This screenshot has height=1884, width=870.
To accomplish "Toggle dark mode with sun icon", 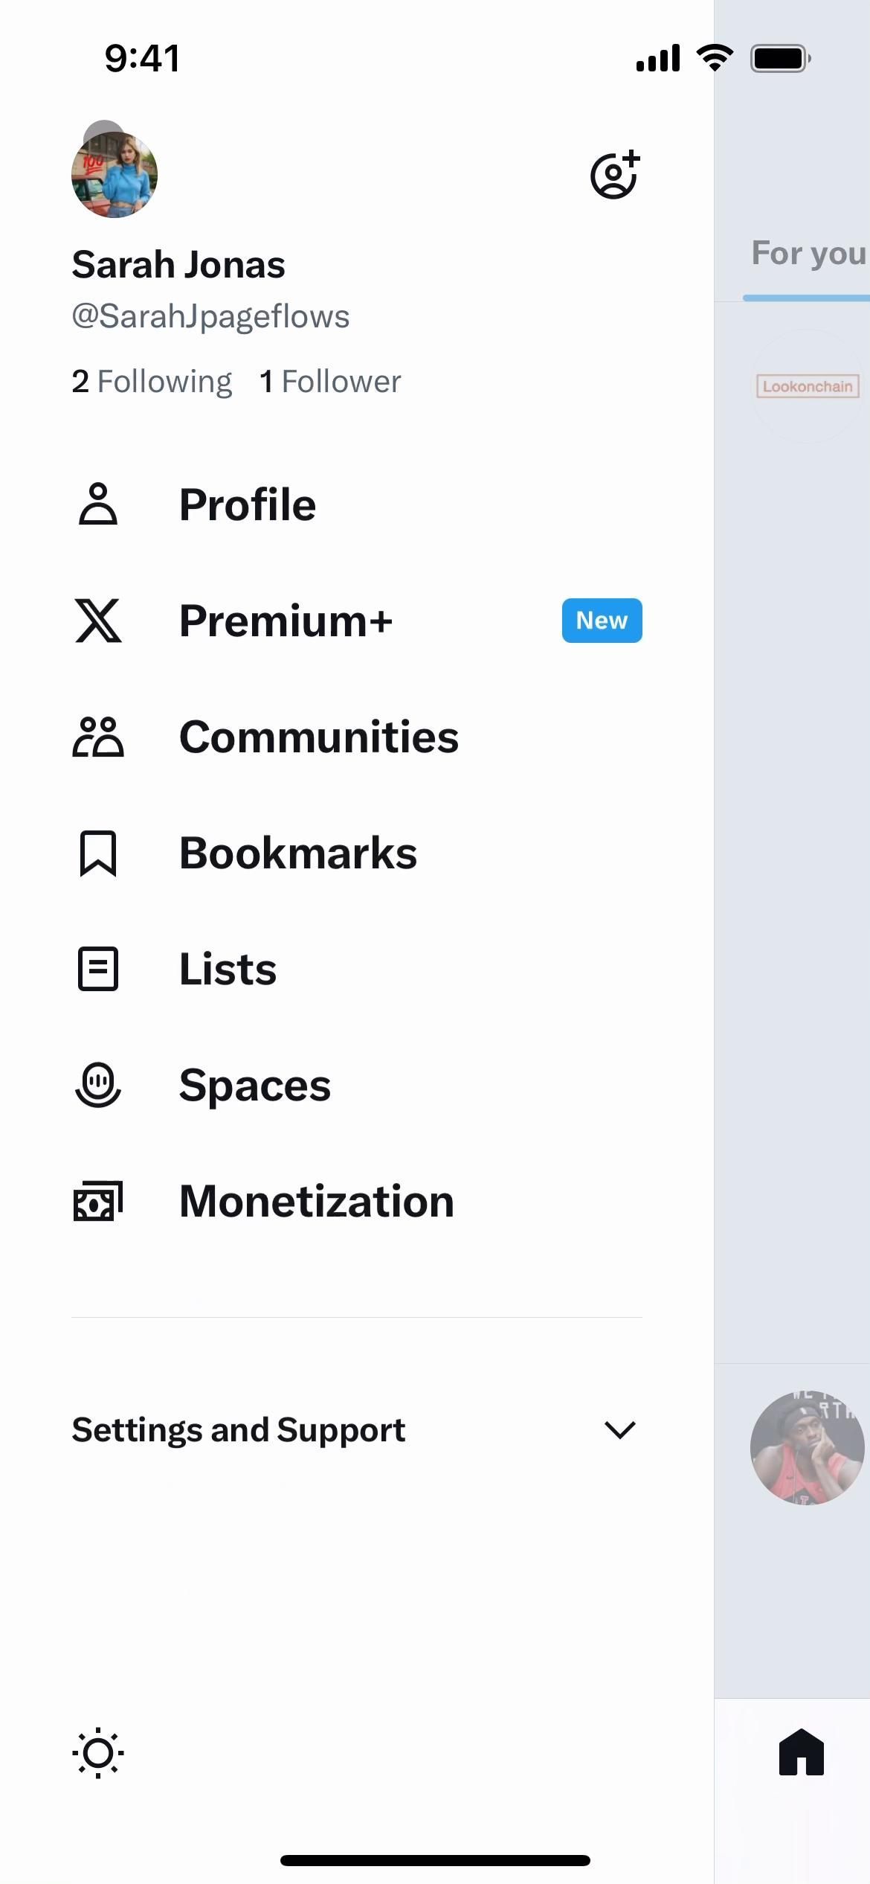I will (x=98, y=1753).
